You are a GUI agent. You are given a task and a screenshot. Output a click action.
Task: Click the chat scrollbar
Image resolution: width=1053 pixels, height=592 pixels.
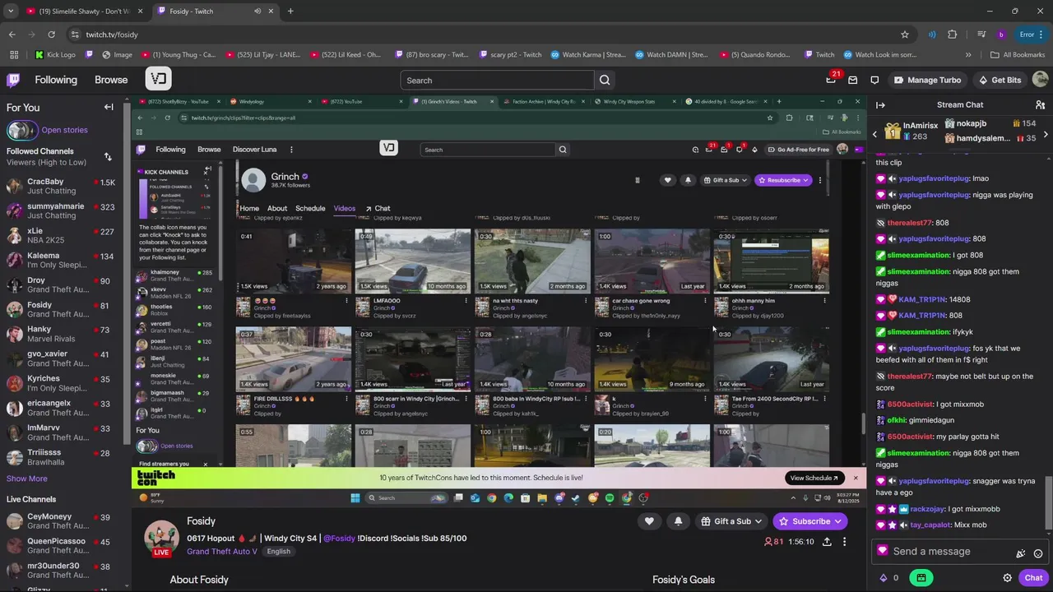click(x=1050, y=503)
